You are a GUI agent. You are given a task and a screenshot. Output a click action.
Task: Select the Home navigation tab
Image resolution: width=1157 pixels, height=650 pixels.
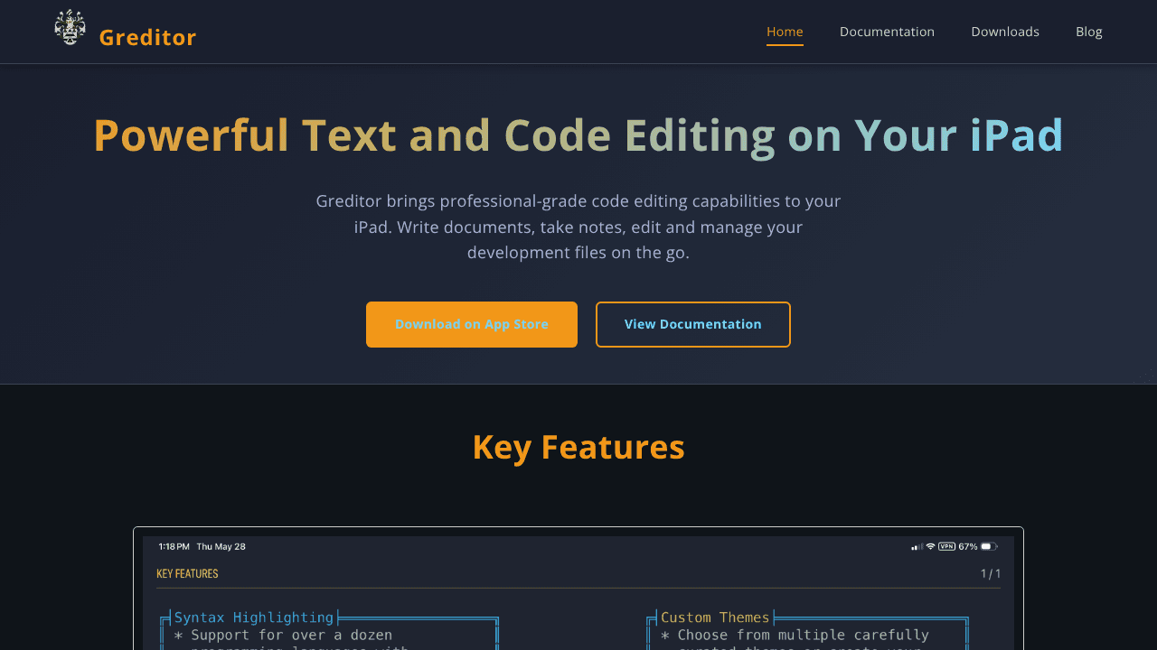coord(785,32)
